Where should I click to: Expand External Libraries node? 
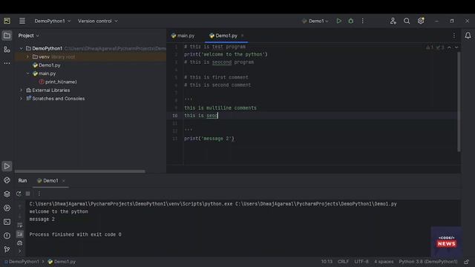(x=22, y=90)
